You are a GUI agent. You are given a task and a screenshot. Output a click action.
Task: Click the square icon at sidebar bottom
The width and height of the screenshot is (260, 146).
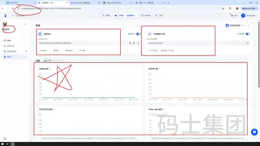5,139
